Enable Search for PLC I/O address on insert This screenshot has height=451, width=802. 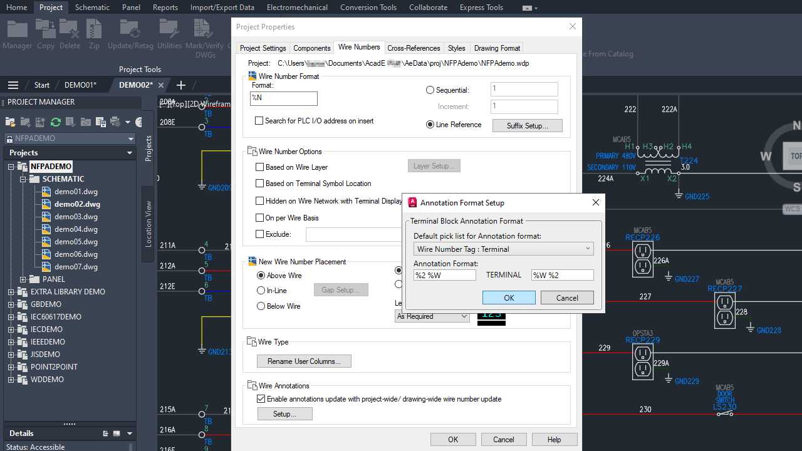(259, 120)
